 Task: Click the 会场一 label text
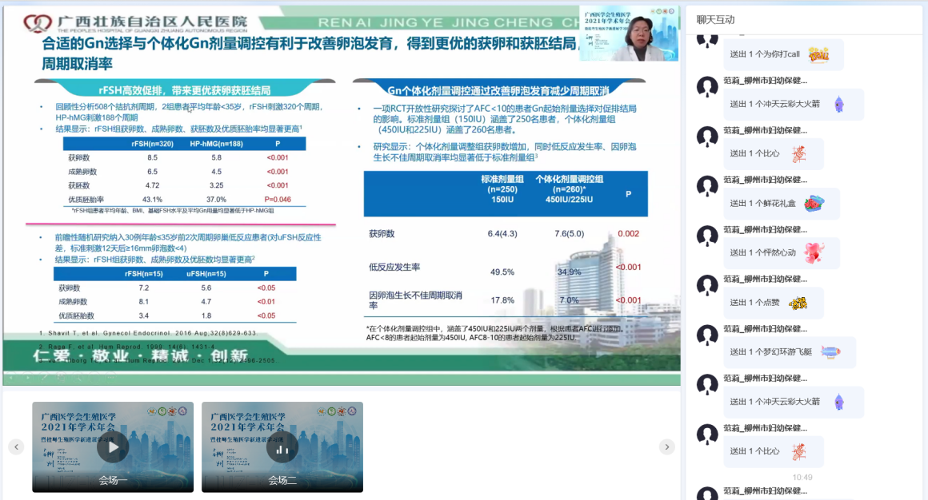tap(113, 480)
